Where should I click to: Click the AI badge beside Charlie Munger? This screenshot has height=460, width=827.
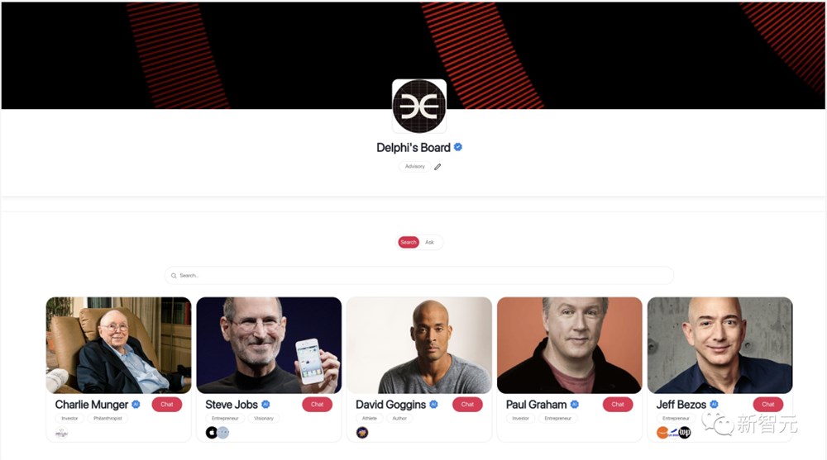click(x=136, y=404)
